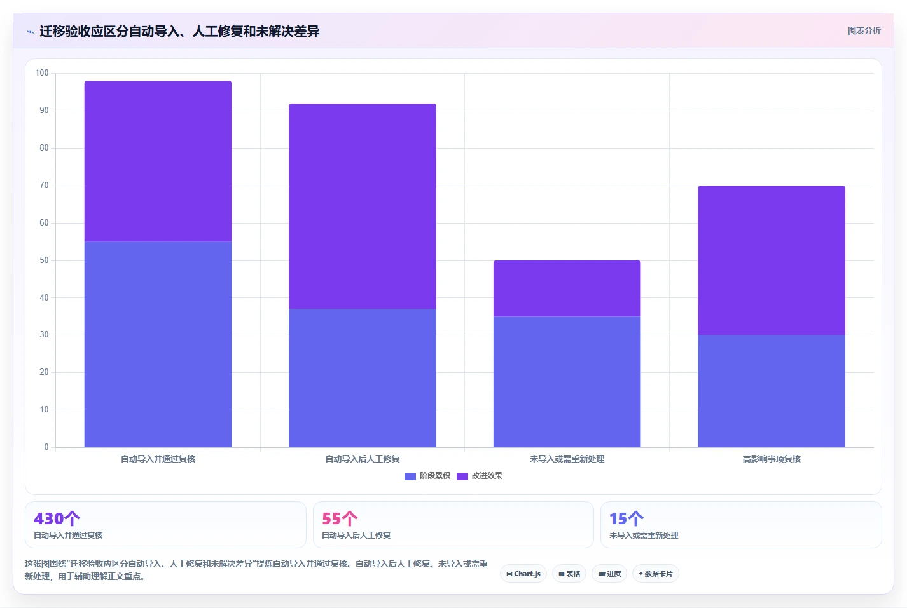Click the 阶段累积 legend label

click(435, 476)
